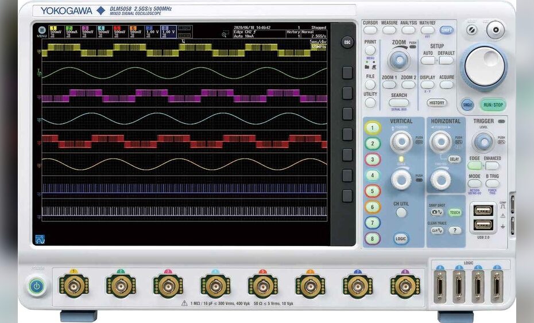Select the channel 1 BNC input connector
534x323 pixels.
coord(73,287)
